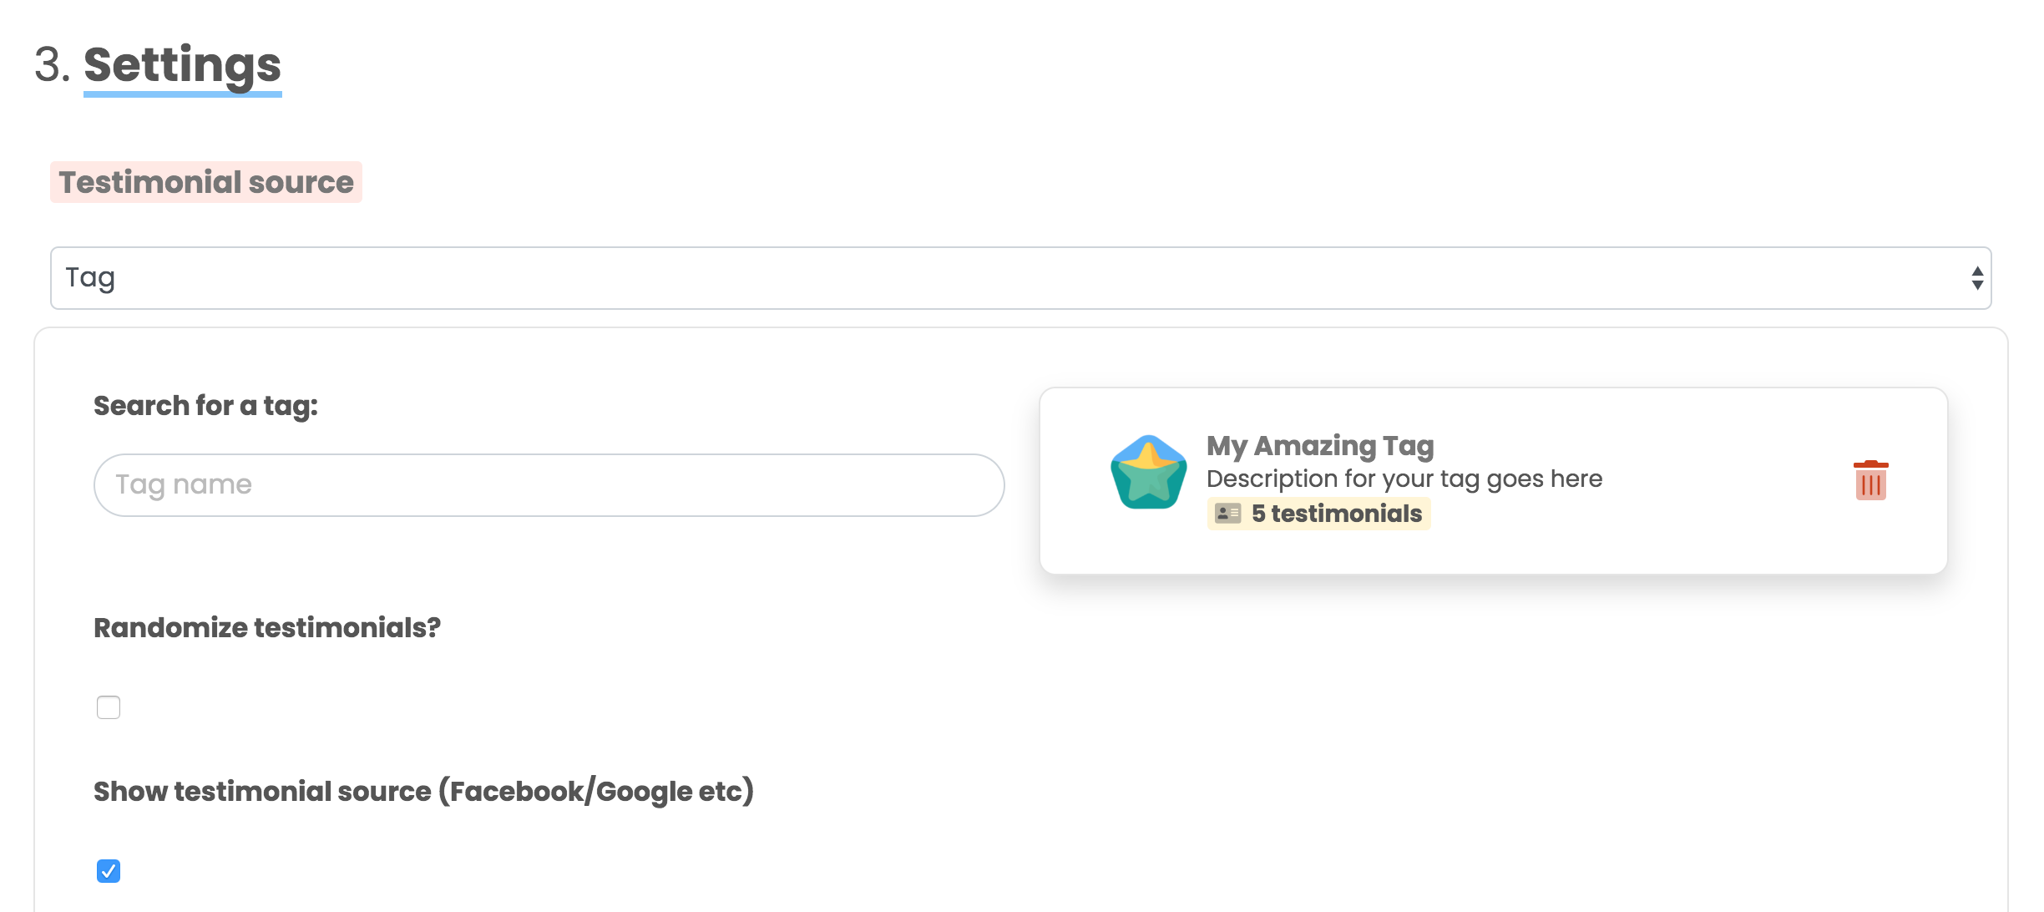
Task: Click the blue underline beneath Settings
Action: tap(182, 94)
